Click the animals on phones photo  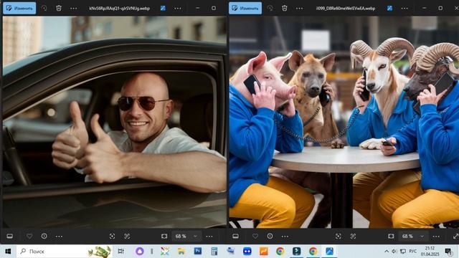click(344, 122)
